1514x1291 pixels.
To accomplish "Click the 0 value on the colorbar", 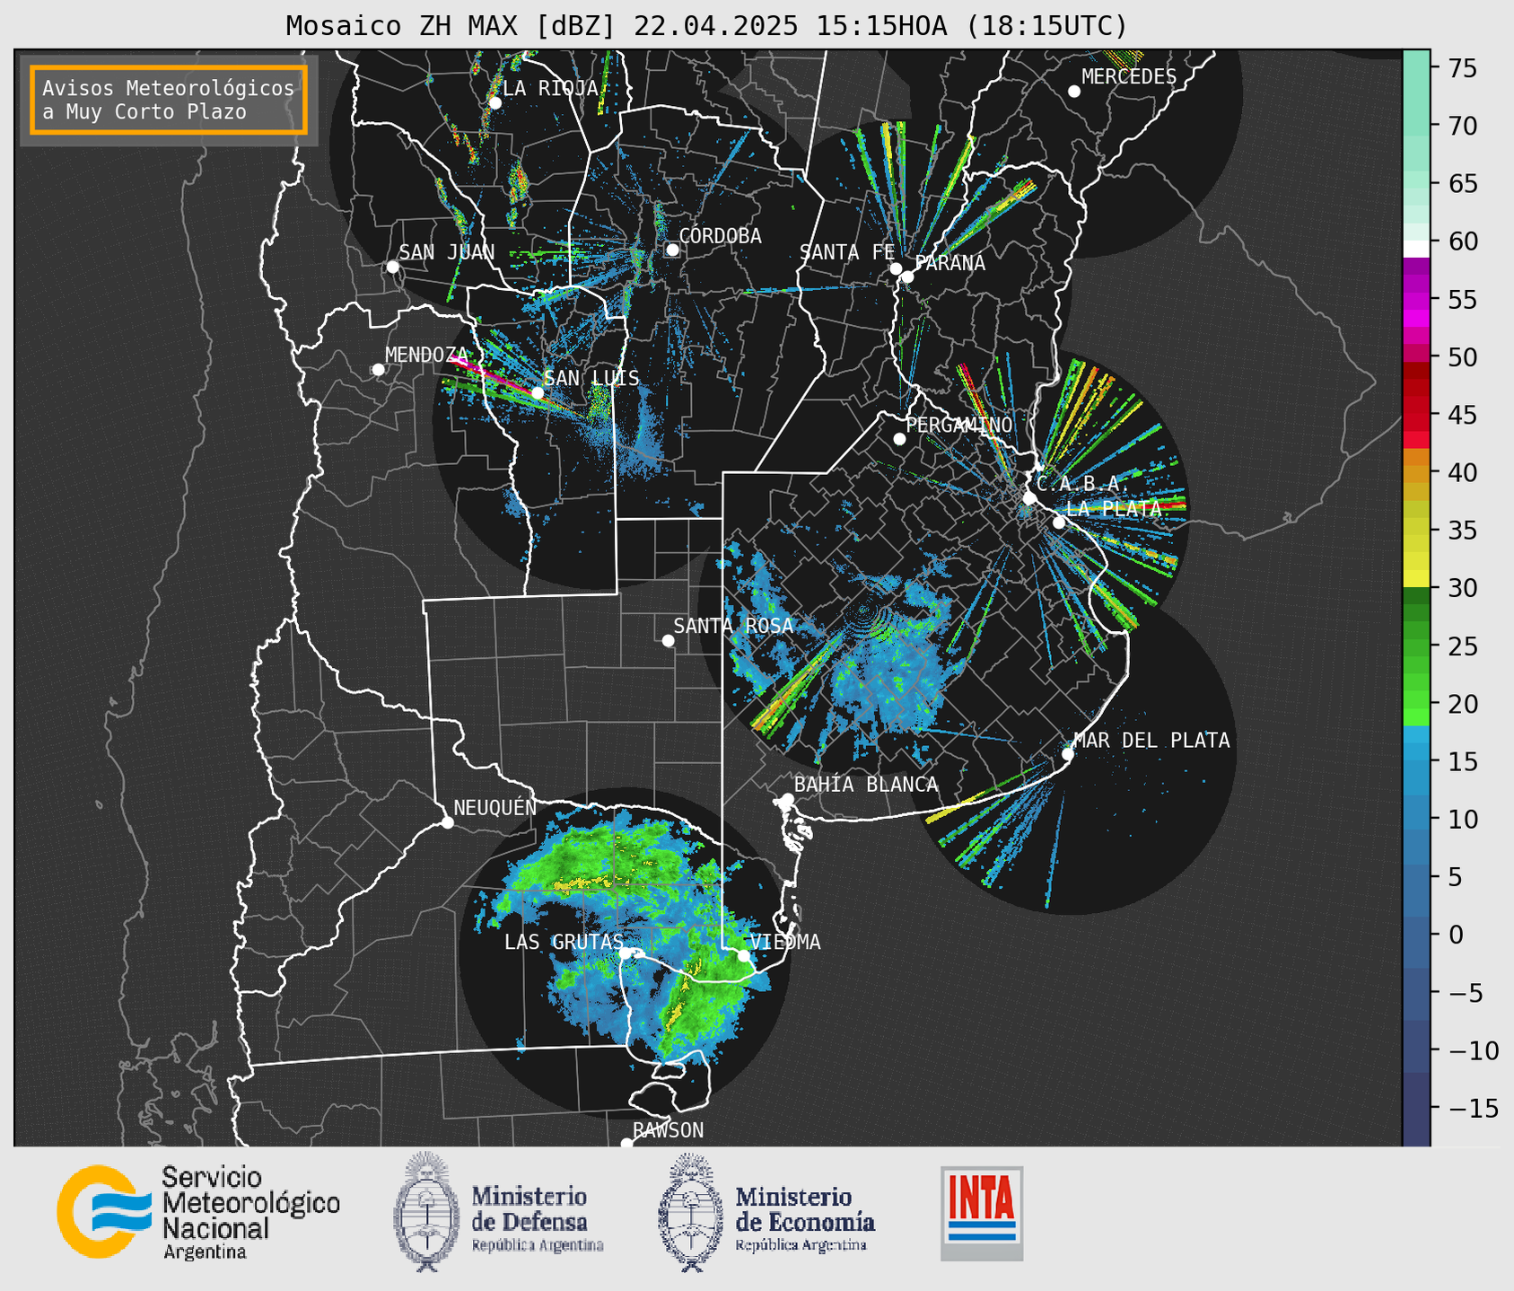I will pyautogui.click(x=1456, y=935).
